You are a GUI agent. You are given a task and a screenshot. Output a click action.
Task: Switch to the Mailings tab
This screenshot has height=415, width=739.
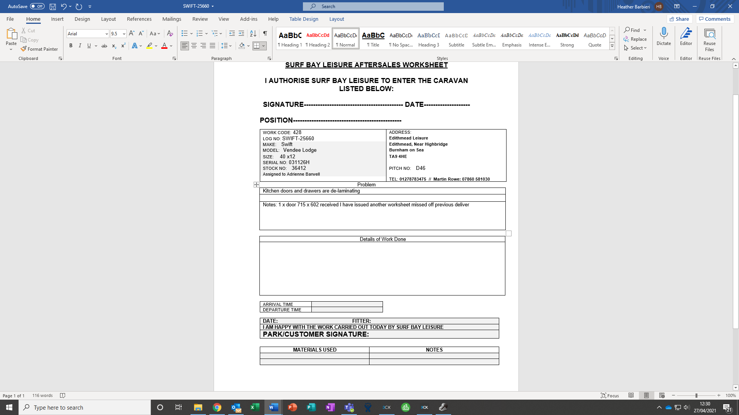pyautogui.click(x=172, y=19)
